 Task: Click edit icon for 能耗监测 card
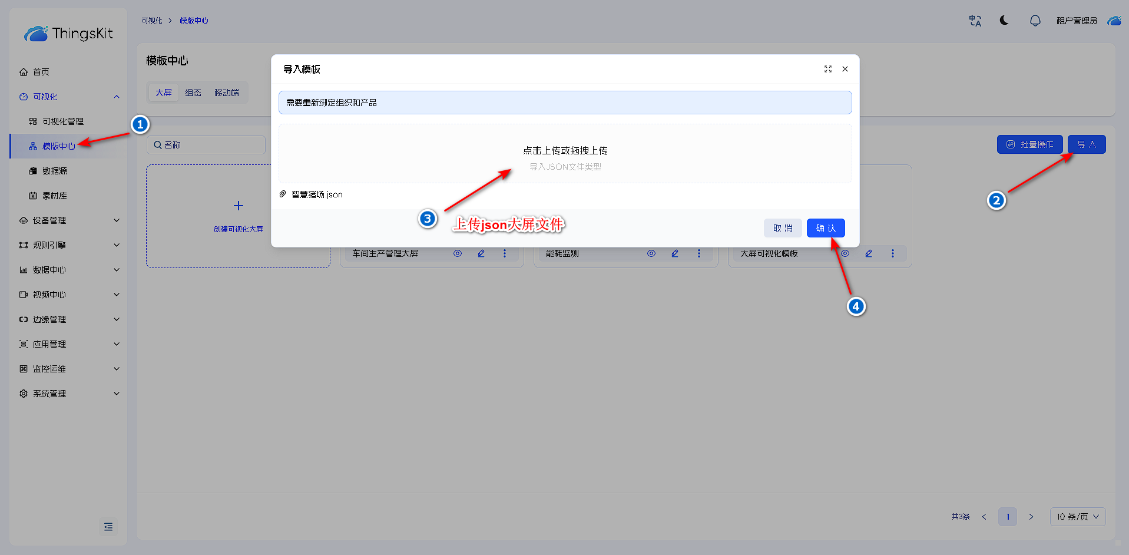[x=675, y=253]
